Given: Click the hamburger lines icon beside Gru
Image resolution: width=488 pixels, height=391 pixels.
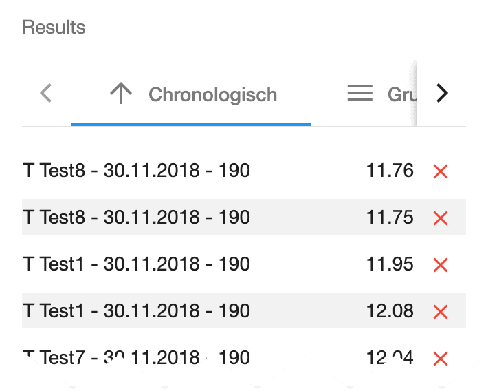Looking at the screenshot, I should click(x=359, y=93).
